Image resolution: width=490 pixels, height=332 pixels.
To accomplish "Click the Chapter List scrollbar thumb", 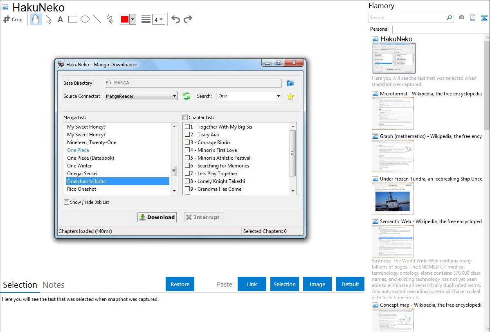I will (292, 153).
